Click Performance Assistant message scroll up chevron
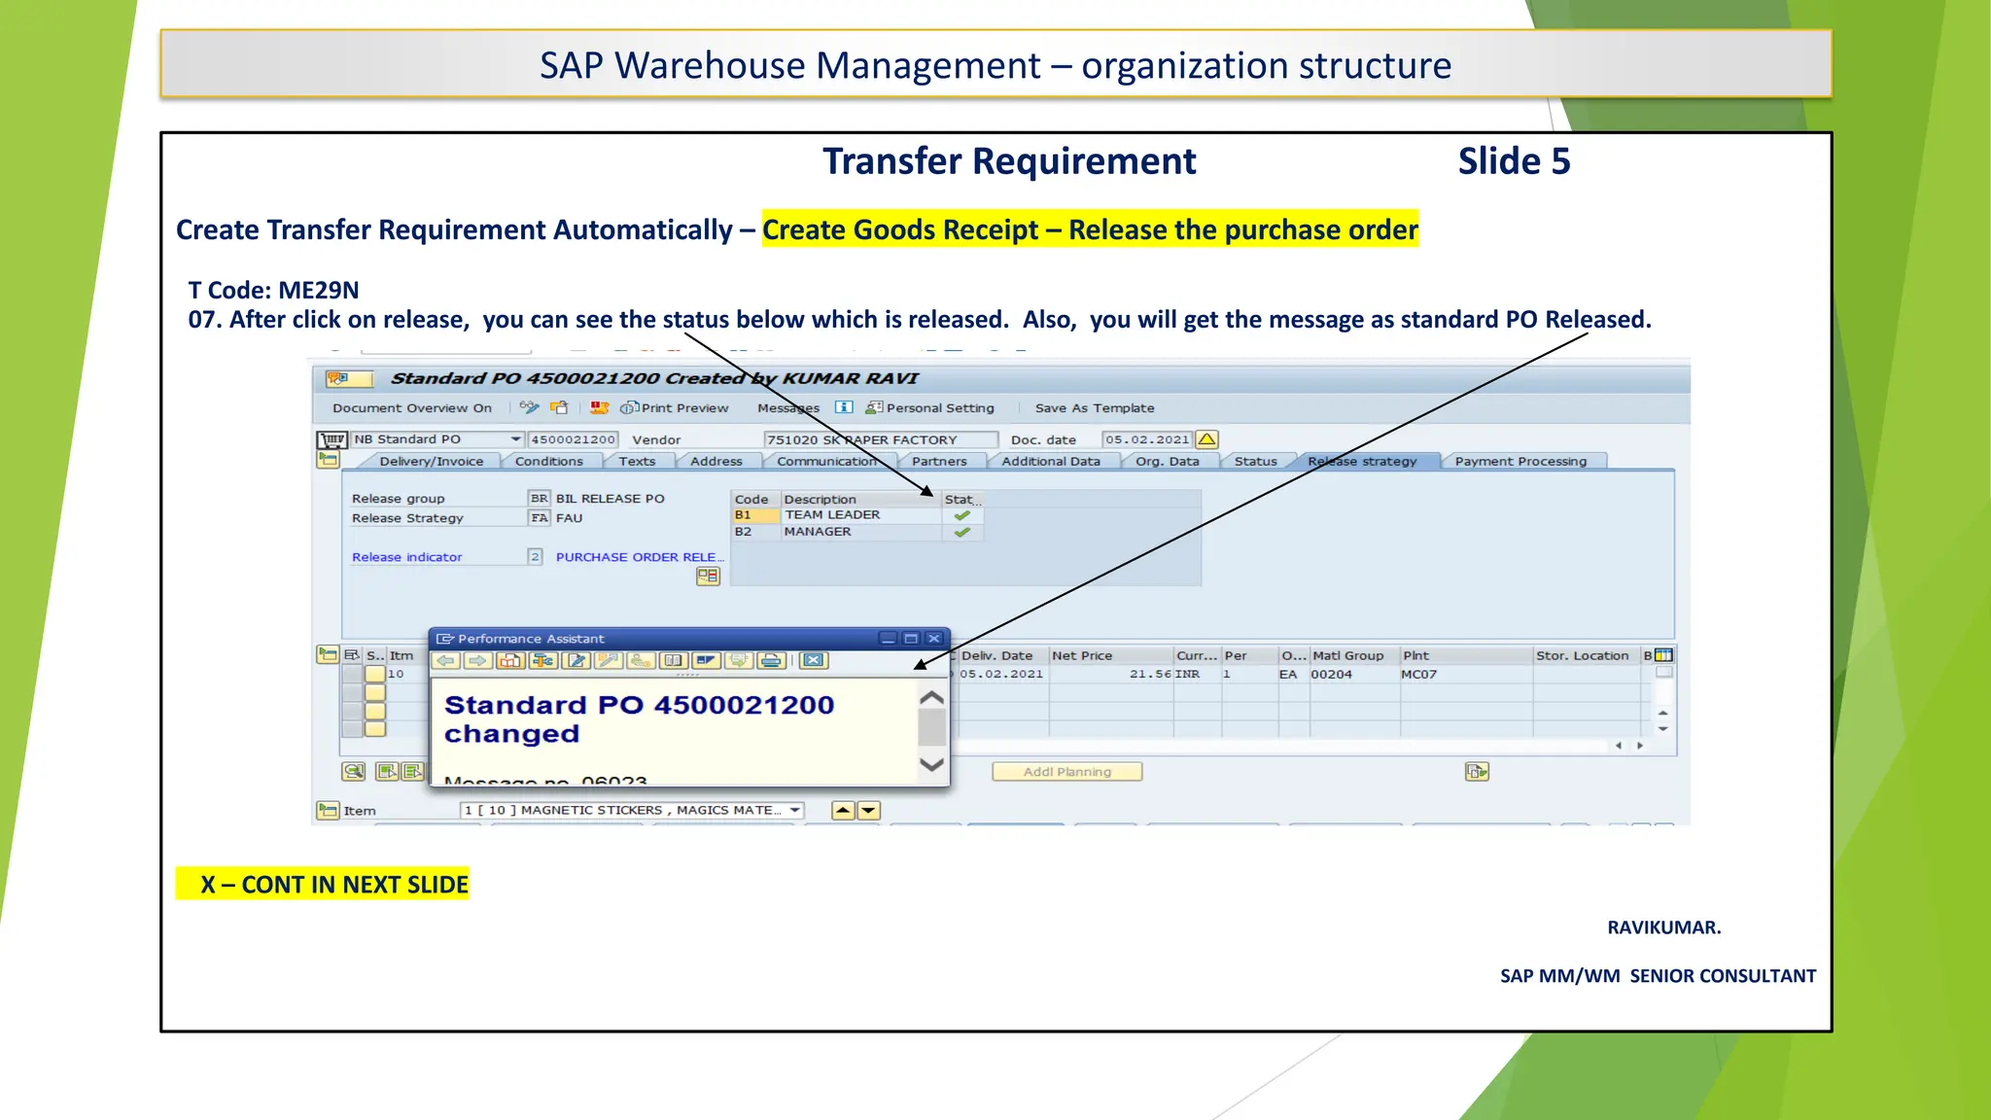 (x=932, y=698)
